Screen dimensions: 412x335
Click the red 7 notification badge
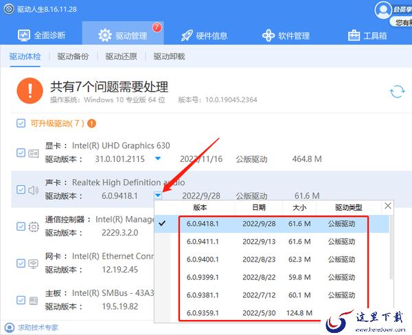[157, 27]
